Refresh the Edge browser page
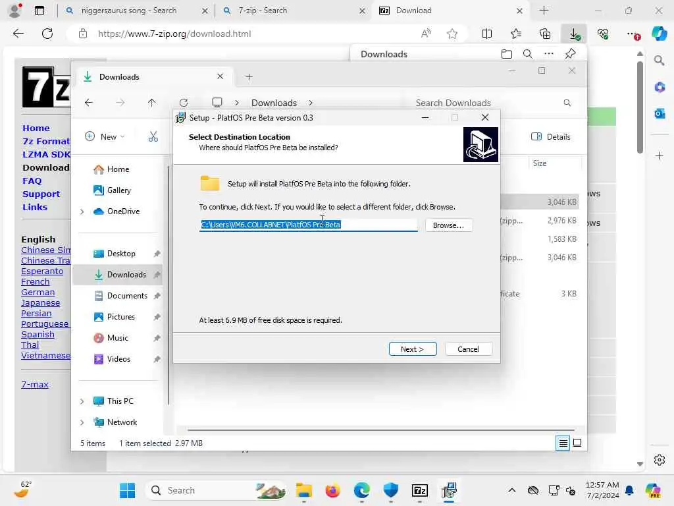The width and height of the screenshot is (674, 506). tap(47, 34)
